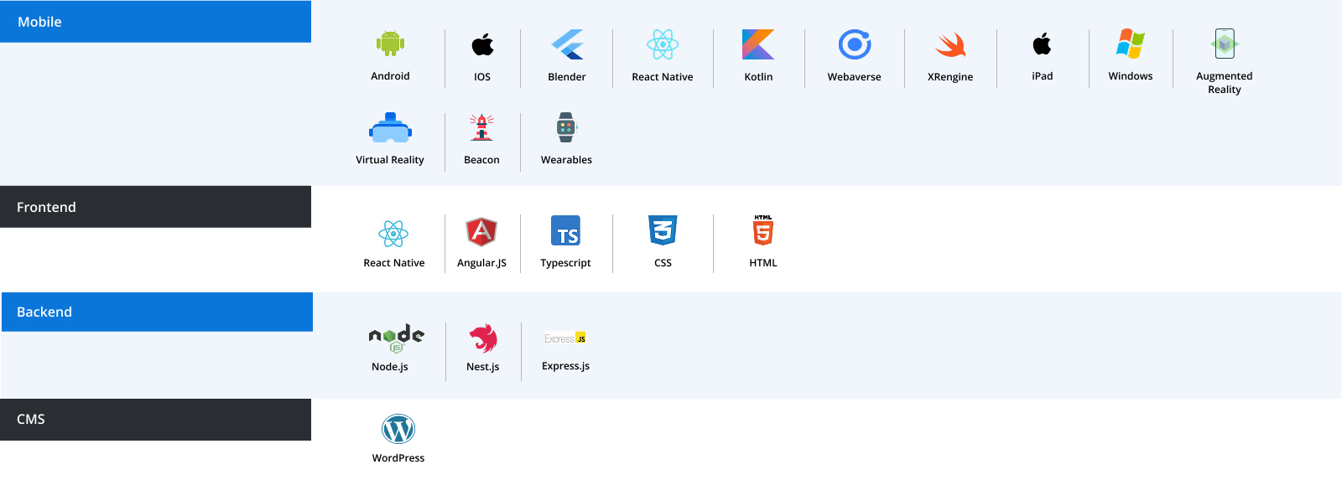
Task: Select the CMS category tab
Action: [156, 420]
